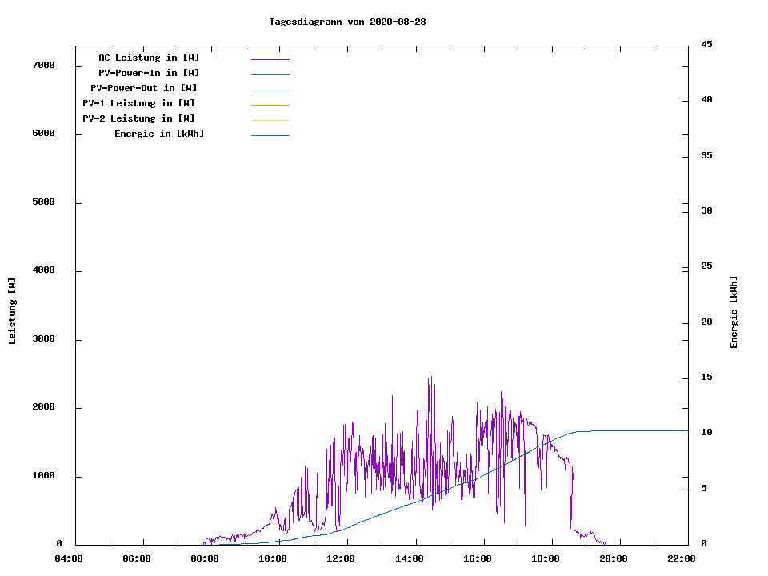Select the 3000 label on the left axis
Viewport: 768px width, 576px height.
44,339
